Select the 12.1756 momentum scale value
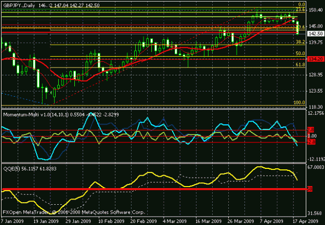Image resolution: width=325 pixels, height=225 pixels. pos(316,113)
